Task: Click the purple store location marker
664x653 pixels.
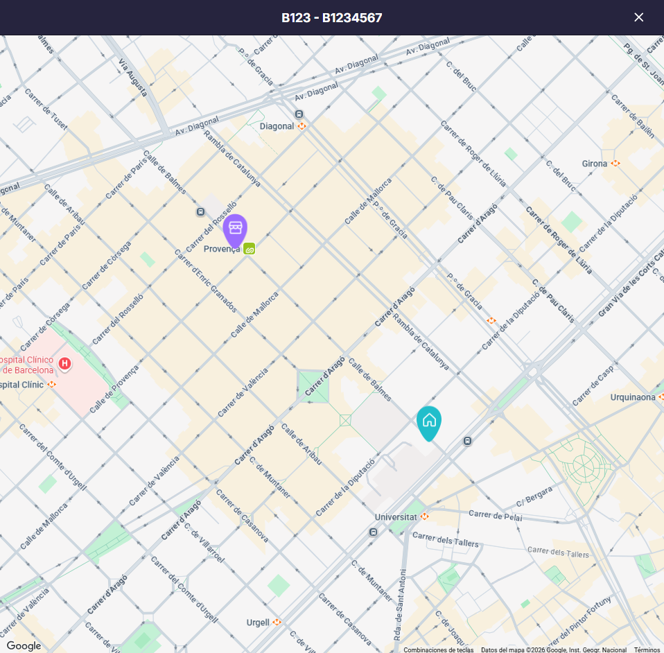Action: [x=235, y=232]
